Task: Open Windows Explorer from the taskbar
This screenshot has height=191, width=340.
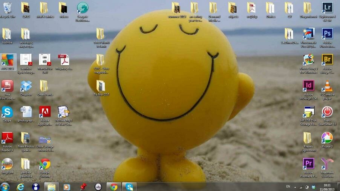Action: pyautogui.click(x=51, y=187)
